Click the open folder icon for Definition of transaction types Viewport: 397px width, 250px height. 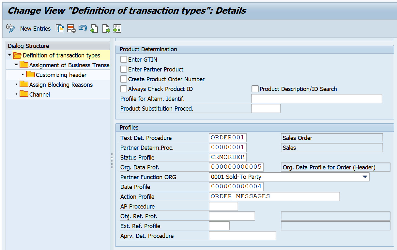(x=17, y=55)
